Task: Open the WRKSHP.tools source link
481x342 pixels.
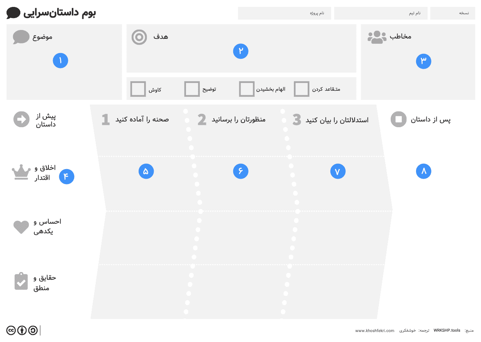Action: click(447, 330)
